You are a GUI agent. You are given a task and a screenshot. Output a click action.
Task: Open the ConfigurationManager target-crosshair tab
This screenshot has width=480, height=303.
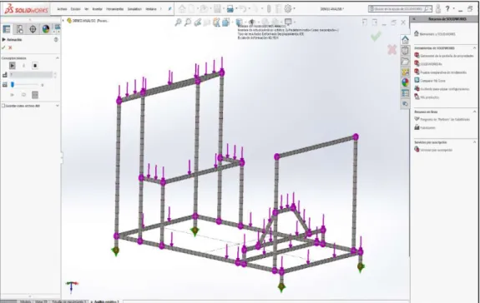[x=33, y=29]
